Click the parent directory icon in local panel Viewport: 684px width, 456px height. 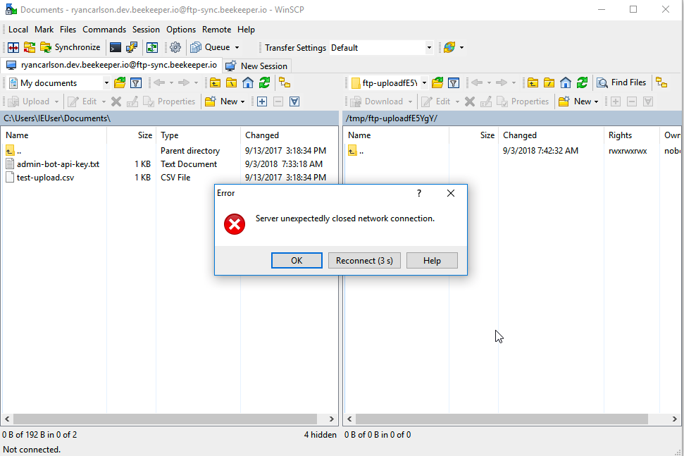pos(215,82)
